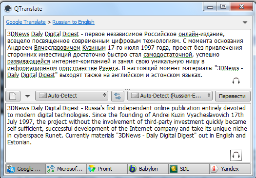
Task: Switch to the Yandex translation service tab
Action: 230,169
